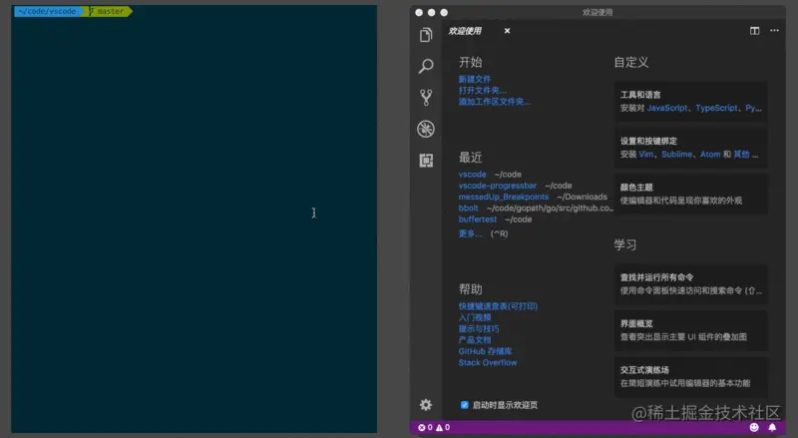Open the Manage gear icon in VS Code

[x=426, y=405]
